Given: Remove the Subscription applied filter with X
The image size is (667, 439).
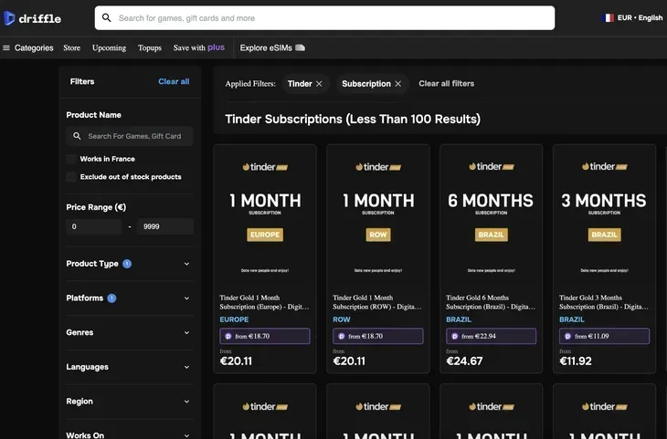Looking at the screenshot, I should point(397,84).
